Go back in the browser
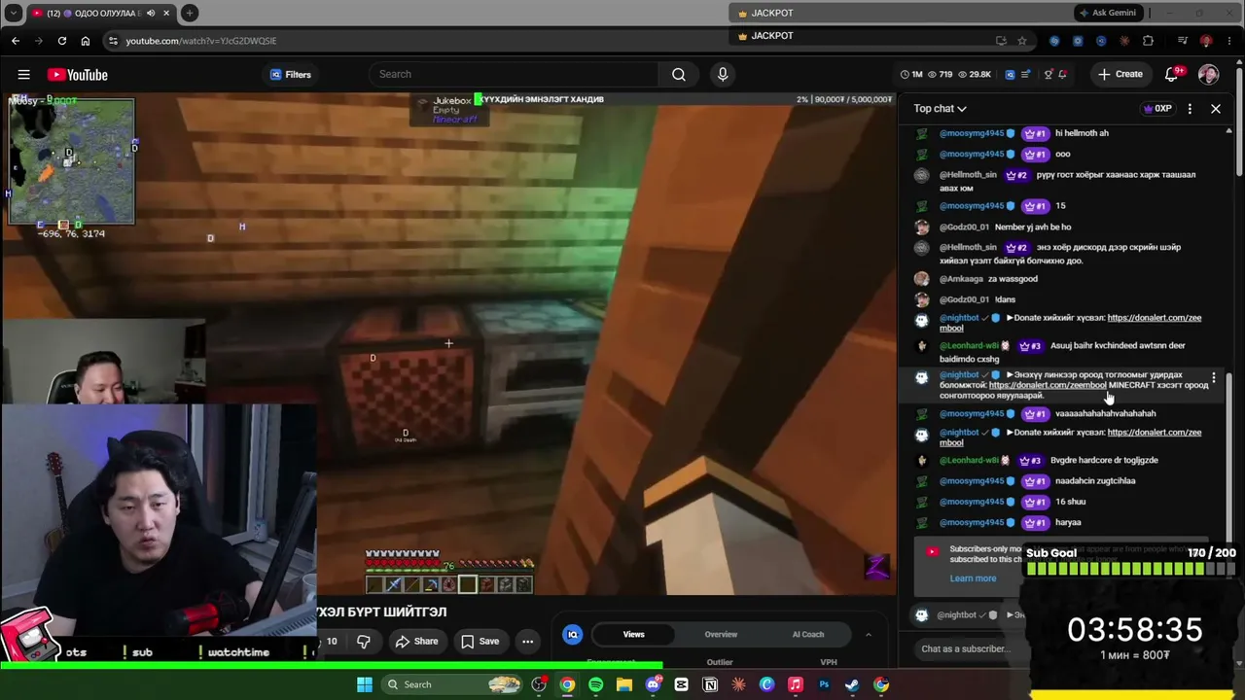 click(x=16, y=41)
